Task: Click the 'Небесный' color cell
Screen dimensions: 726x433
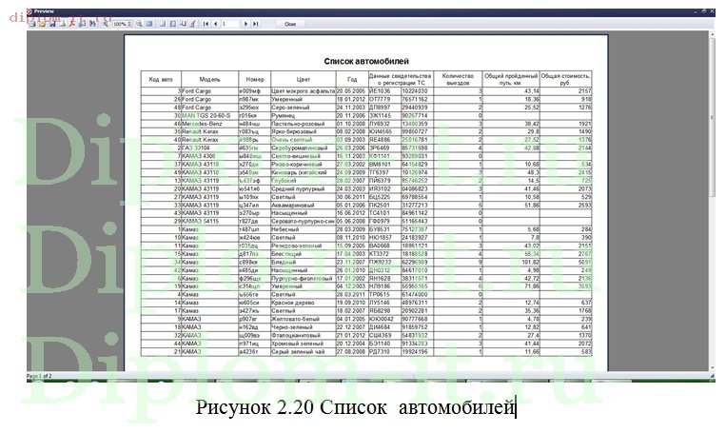Action: (x=304, y=229)
